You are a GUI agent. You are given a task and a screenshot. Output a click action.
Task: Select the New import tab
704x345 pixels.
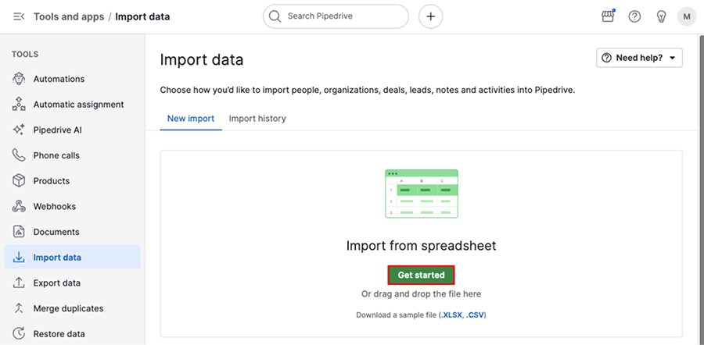pyautogui.click(x=191, y=119)
